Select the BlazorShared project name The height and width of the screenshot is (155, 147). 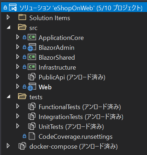(x=57, y=58)
